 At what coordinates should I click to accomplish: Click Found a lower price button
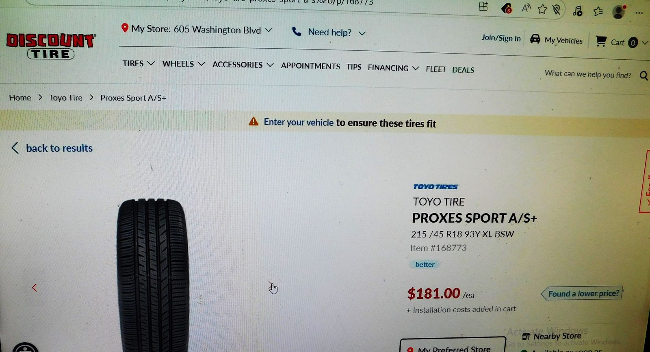582,293
